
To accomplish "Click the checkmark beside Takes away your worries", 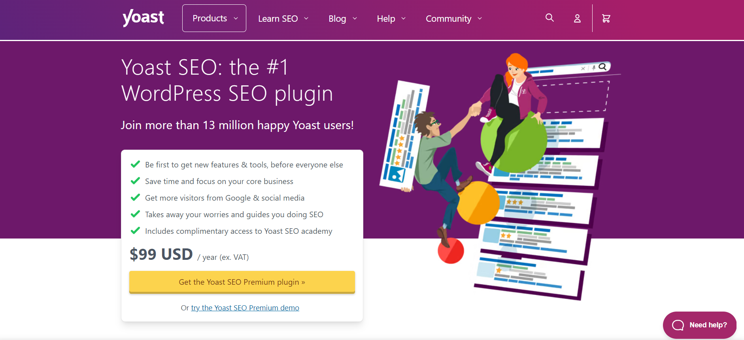I will click(x=135, y=214).
